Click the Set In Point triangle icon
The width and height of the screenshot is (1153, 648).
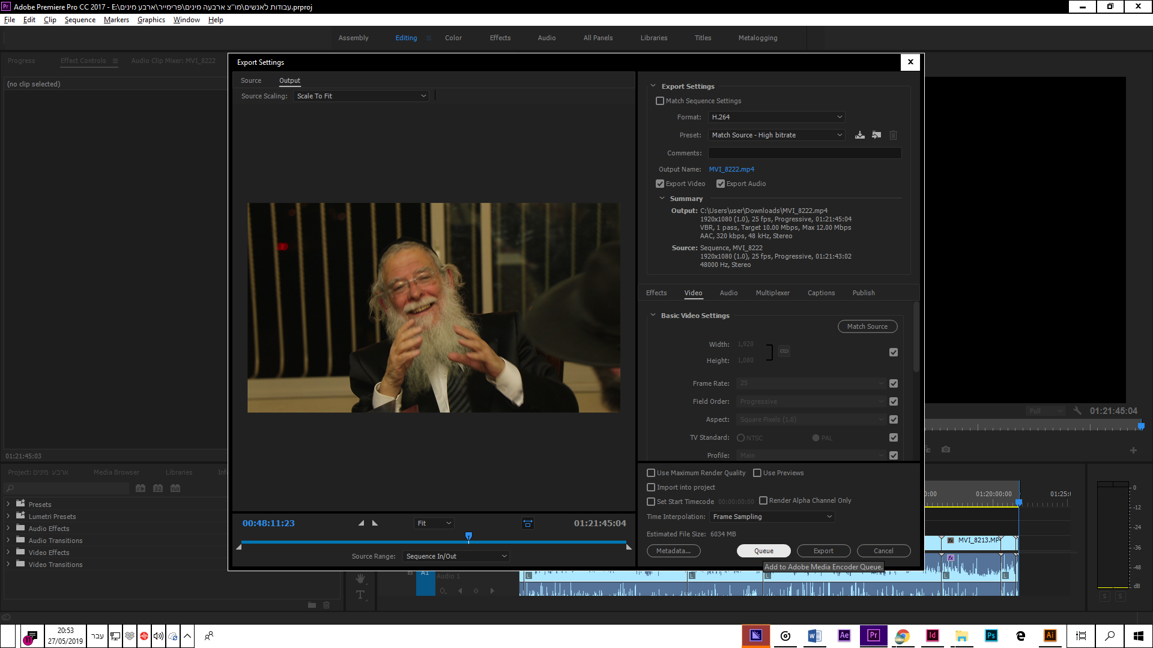coord(361,523)
